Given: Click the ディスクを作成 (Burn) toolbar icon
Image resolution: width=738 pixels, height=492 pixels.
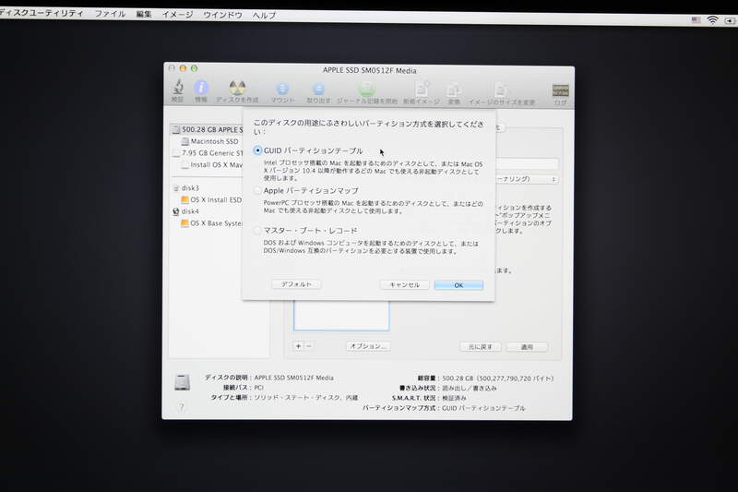Looking at the screenshot, I should pyautogui.click(x=237, y=90).
